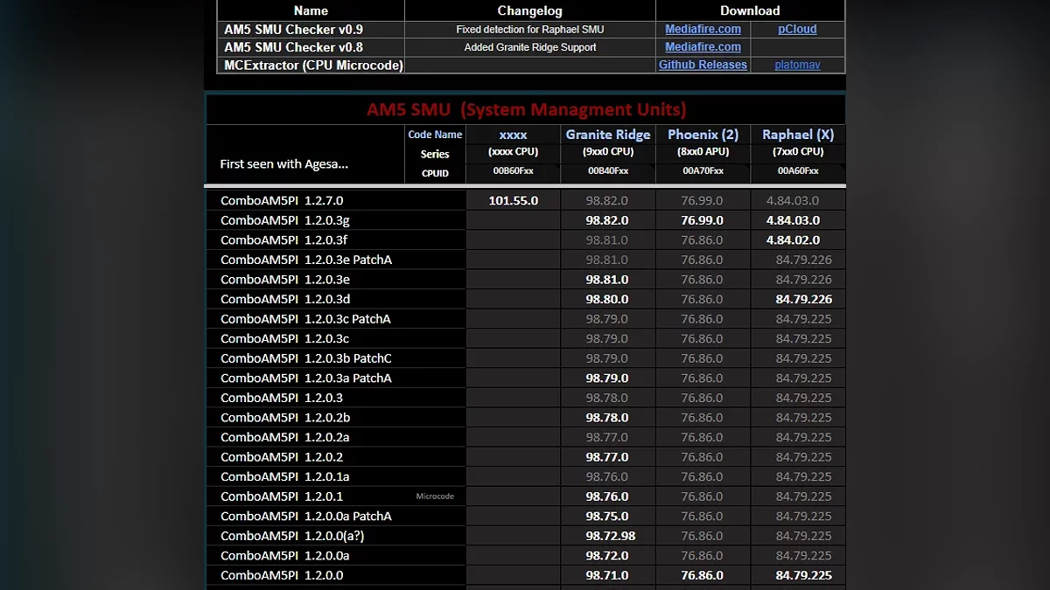Screen dimensions: 1050x590
Task: Select the ComboAM5PI 1.2.0.3b PatchC row
Action: [305, 358]
